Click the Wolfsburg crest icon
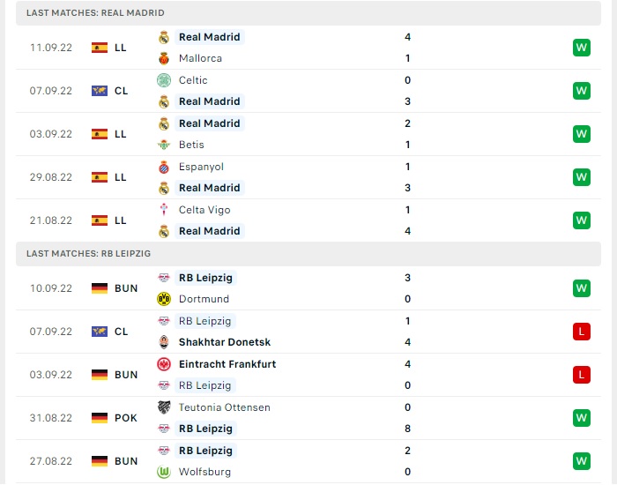The width and height of the screenshot is (617, 485). (x=164, y=472)
